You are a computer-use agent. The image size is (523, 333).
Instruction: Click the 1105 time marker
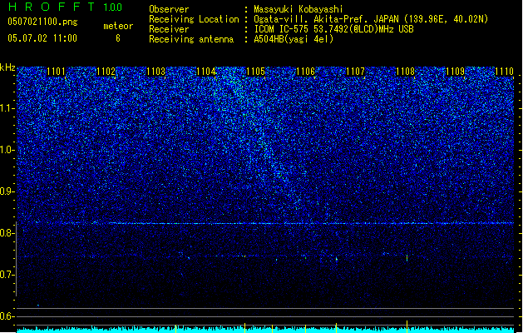[x=255, y=72]
